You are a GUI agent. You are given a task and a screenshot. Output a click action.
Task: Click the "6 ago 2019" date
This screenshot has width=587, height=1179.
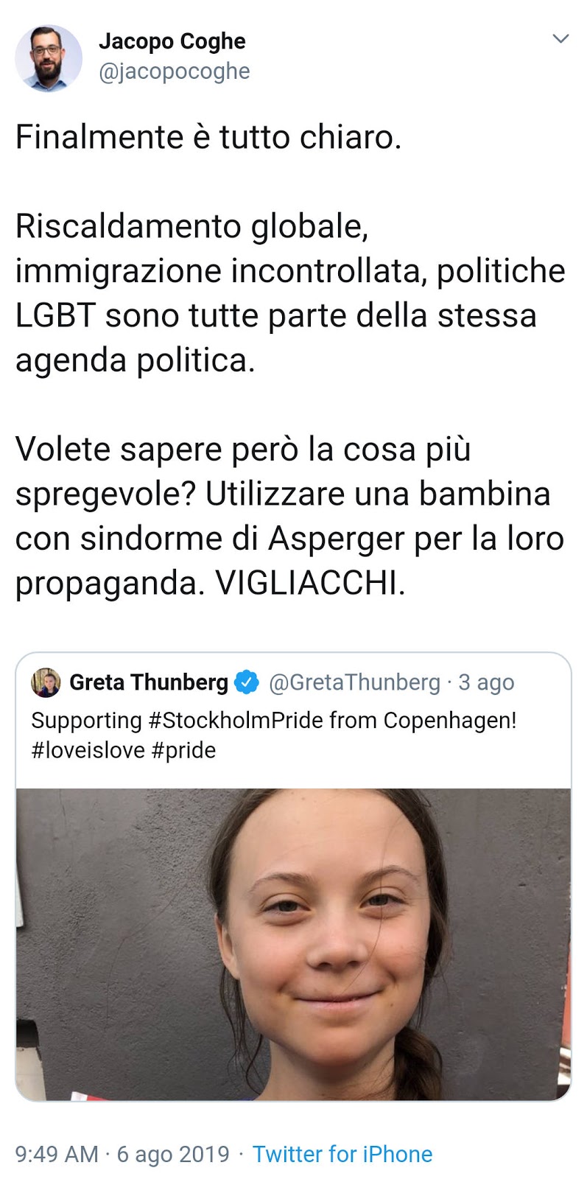(x=173, y=1153)
